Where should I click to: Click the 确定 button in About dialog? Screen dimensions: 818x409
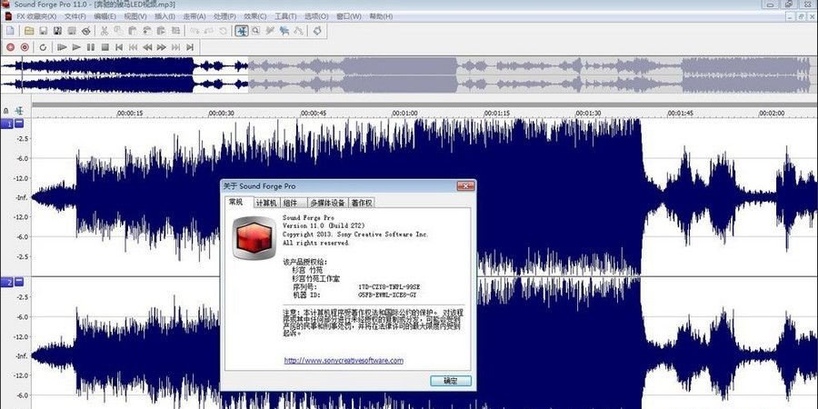[451, 380]
